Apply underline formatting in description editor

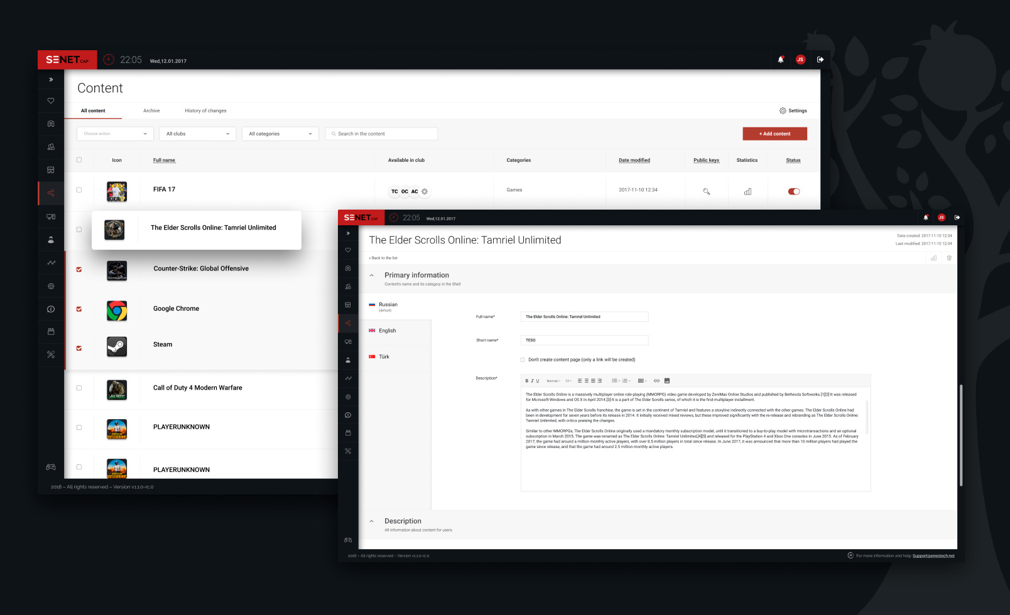click(537, 381)
